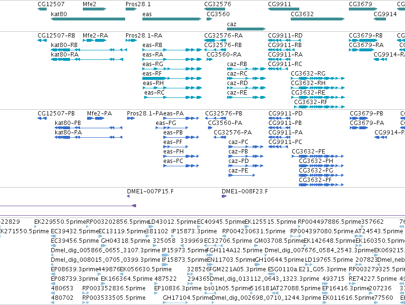Click the GM03708.5prime EST label
Image resolution: width=405 pixels, height=305 pixels.
[279, 241]
